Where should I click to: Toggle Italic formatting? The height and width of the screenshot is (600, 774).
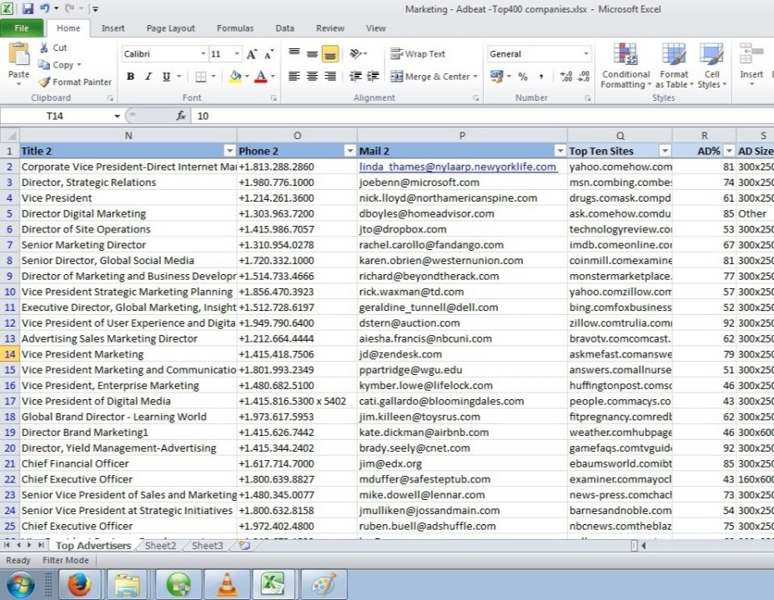[148, 77]
